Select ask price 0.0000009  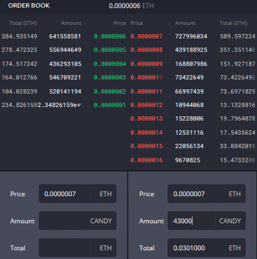point(146,64)
